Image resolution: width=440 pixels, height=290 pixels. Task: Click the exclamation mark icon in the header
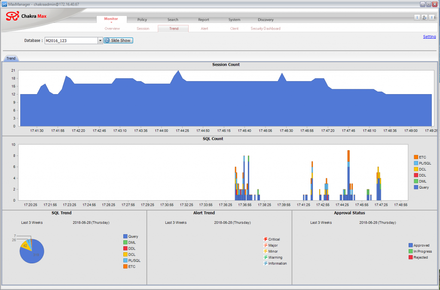pyautogui.click(x=432, y=18)
